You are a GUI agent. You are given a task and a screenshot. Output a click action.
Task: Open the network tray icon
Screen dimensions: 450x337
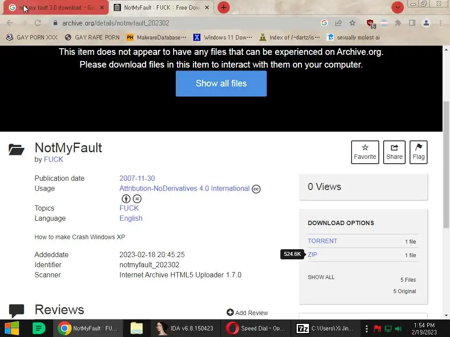388,328
